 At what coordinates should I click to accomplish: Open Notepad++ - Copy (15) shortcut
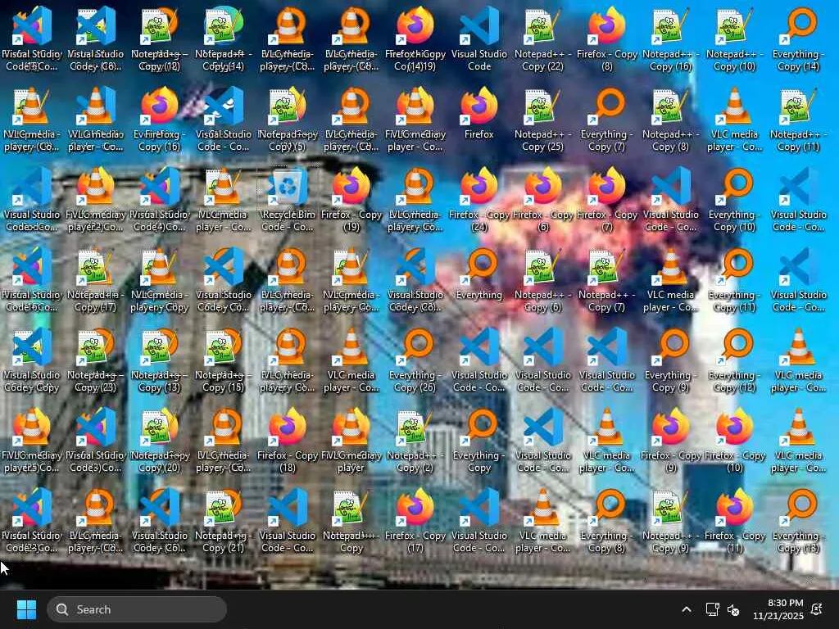[x=223, y=360]
